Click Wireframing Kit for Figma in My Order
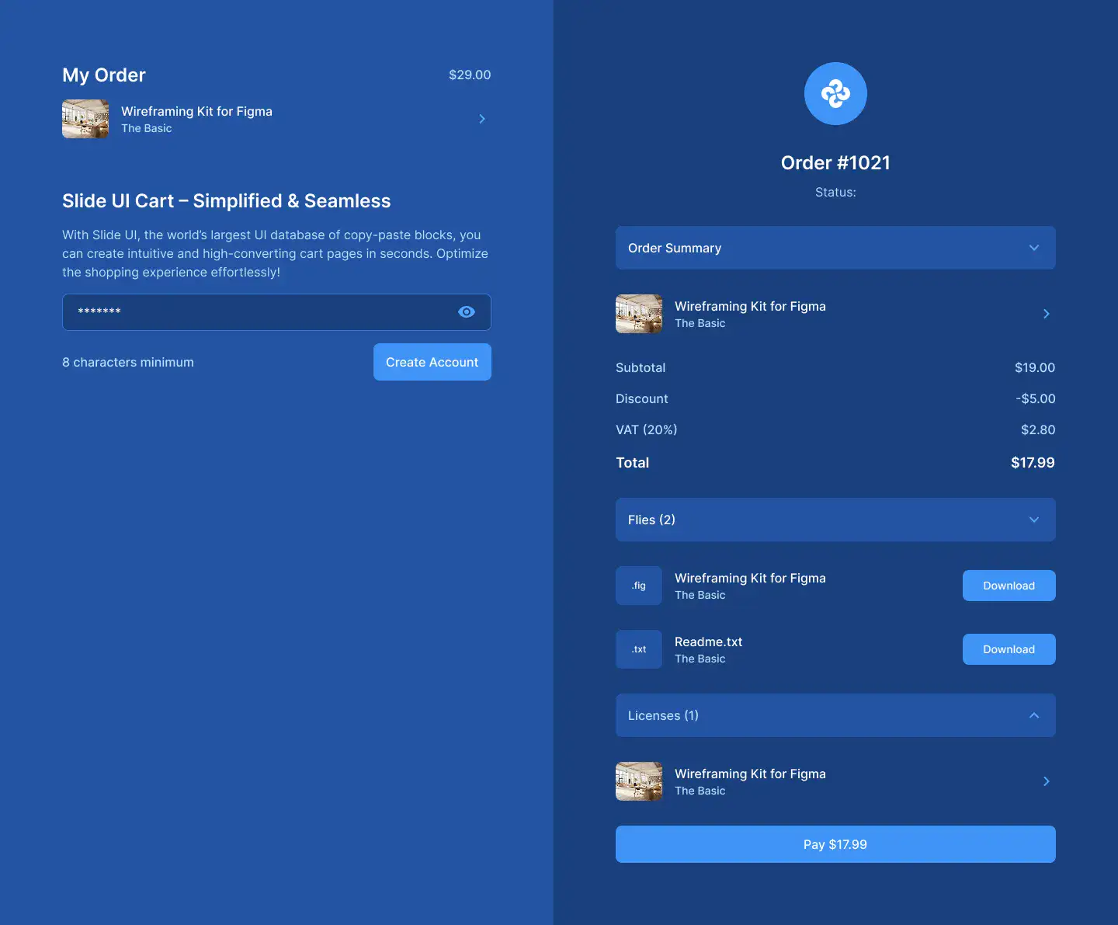This screenshot has width=1118, height=925. (196, 111)
